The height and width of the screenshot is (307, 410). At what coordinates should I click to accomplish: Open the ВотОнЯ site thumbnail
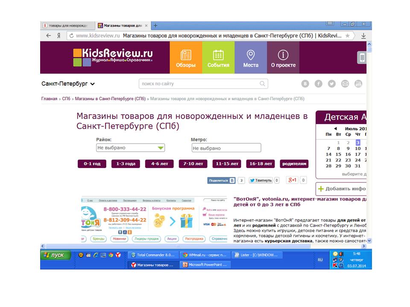[x=154, y=220]
